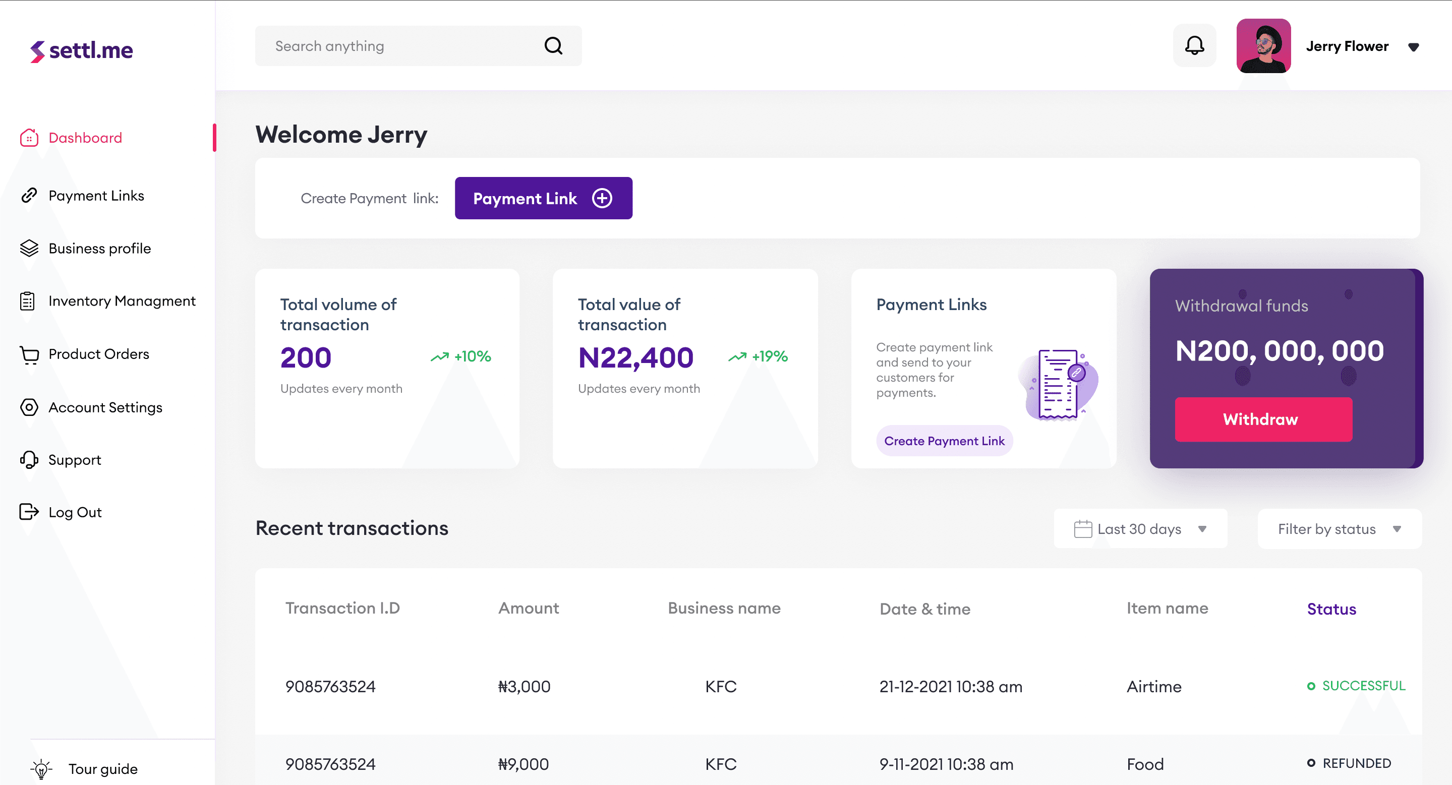Open the Tour guide lightbulb
The width and height of the screenshot is (1452, 785).
(x=42, y=768)
